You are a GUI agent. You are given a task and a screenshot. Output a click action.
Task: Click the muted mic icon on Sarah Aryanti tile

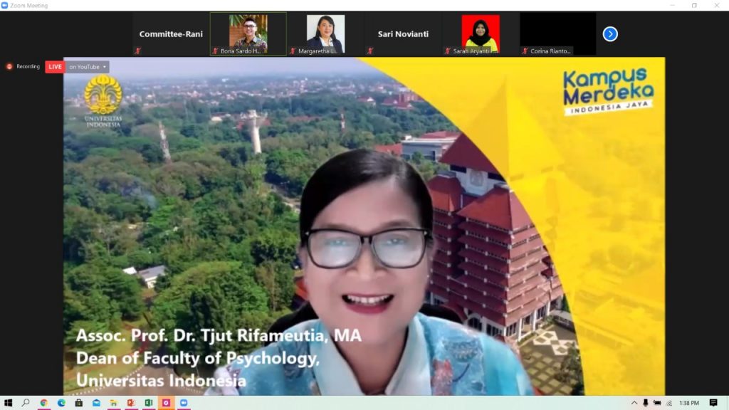[x=447, y=51]
